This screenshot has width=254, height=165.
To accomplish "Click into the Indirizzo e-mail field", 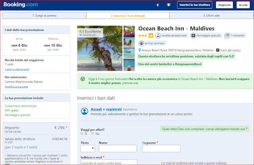I will tap(109, 162).
